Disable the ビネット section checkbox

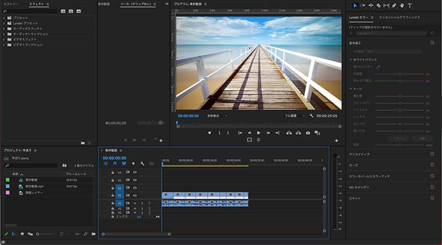tap(432, 198)
